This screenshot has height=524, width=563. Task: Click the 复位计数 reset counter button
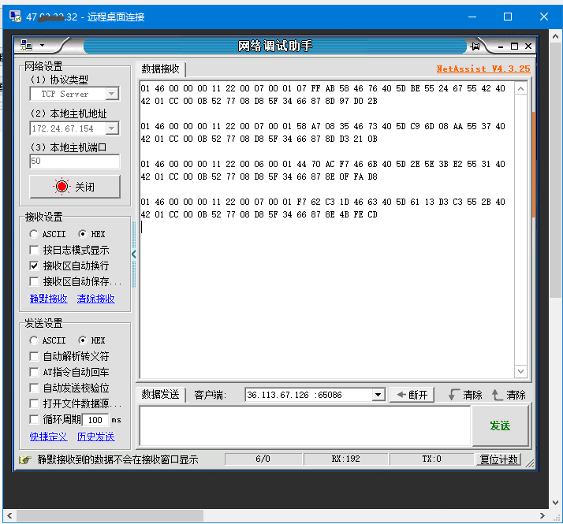(x=498, y=459)
